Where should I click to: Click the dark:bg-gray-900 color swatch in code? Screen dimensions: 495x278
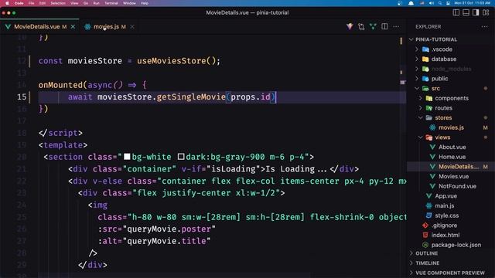[181, 157]
